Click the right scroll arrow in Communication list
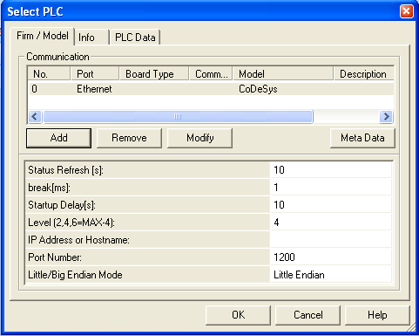419x336 pixels. (386, 117)
